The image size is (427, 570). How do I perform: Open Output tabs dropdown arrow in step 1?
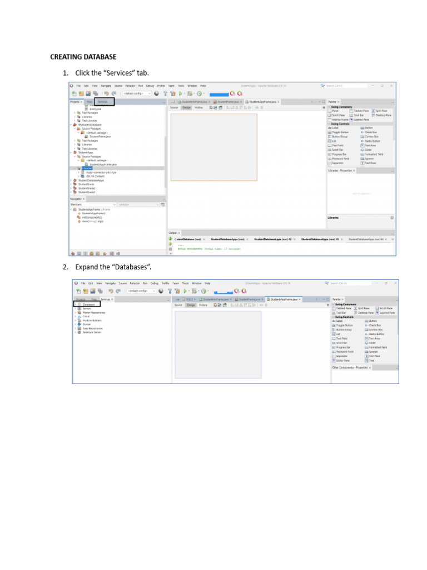[393, 239]
